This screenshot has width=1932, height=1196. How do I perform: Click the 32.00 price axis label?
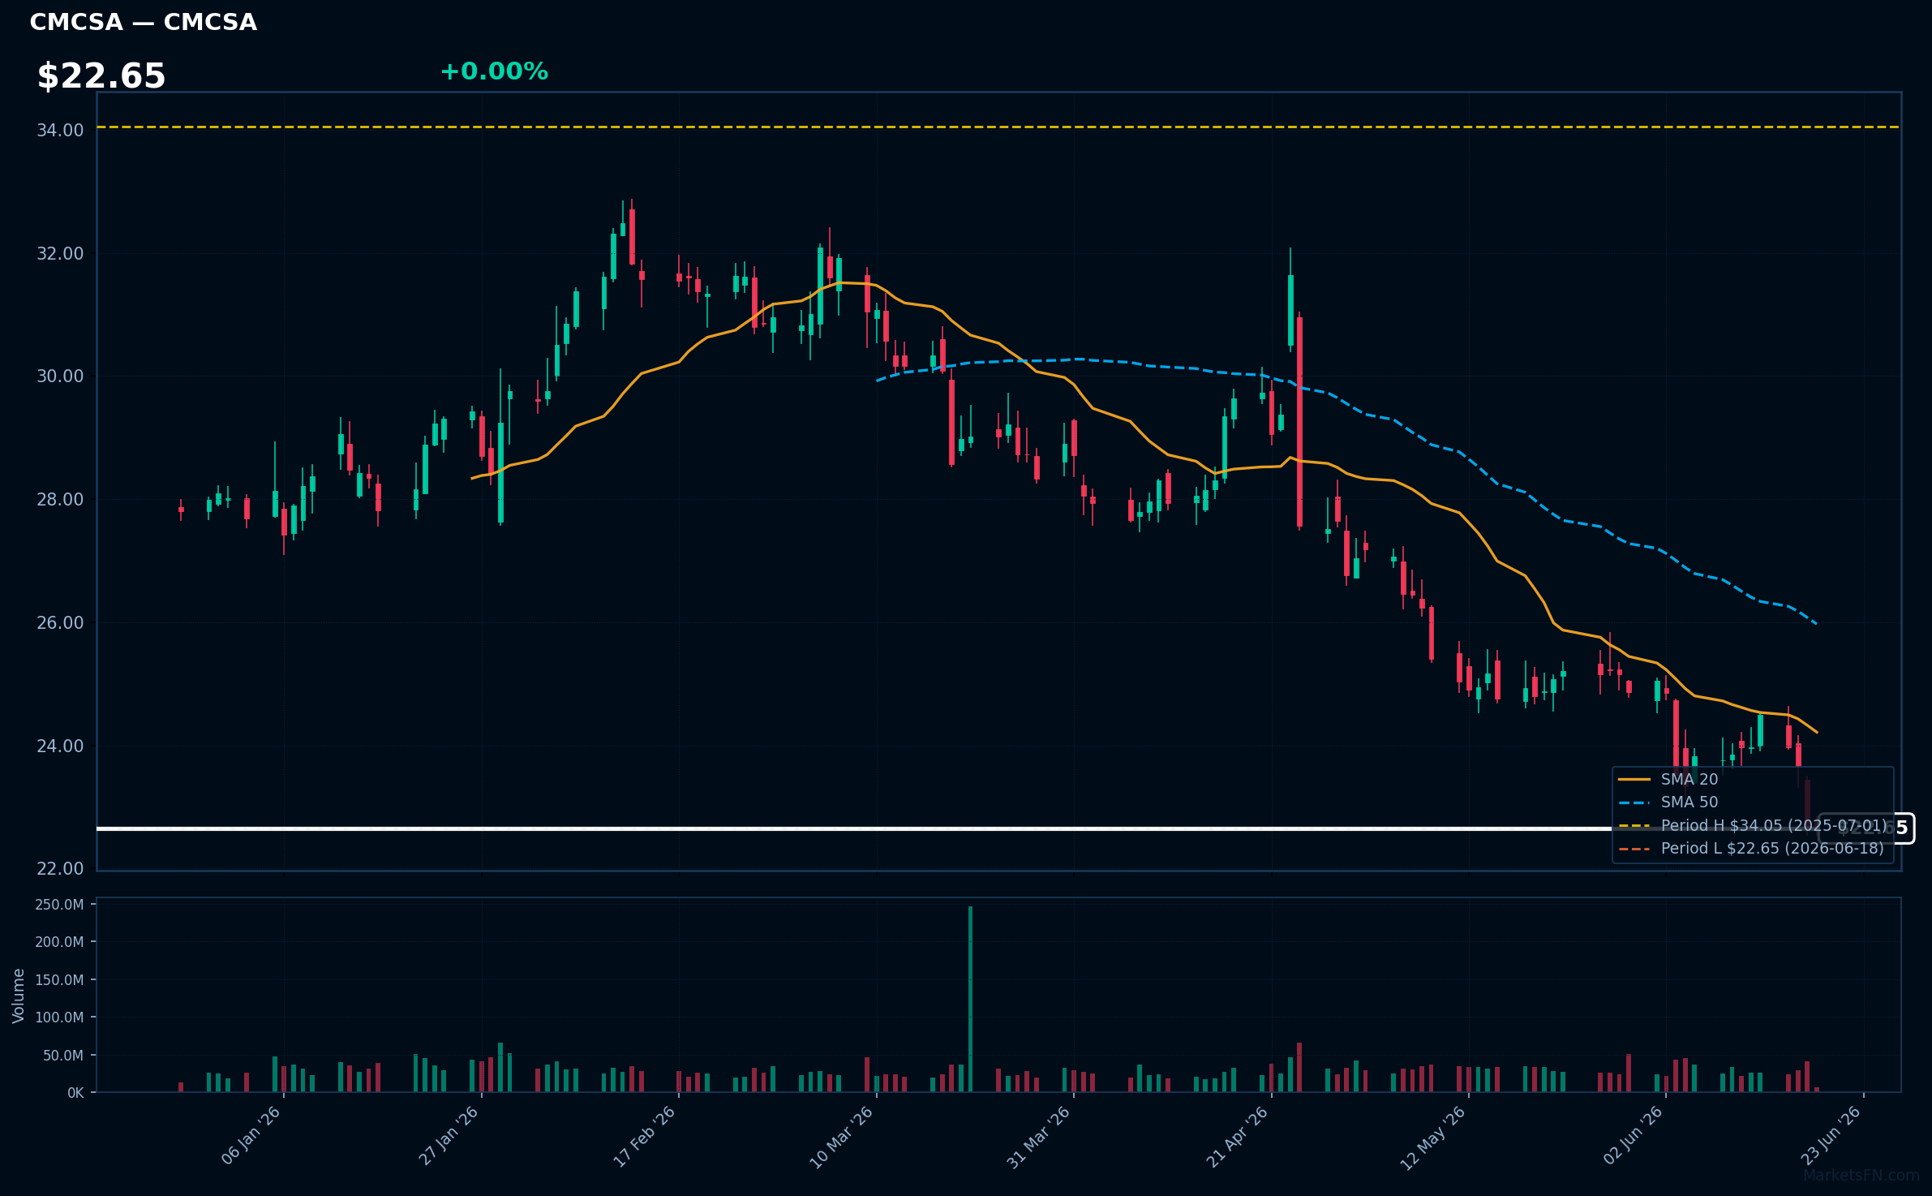pyautogui.click(x=60, y=253)
